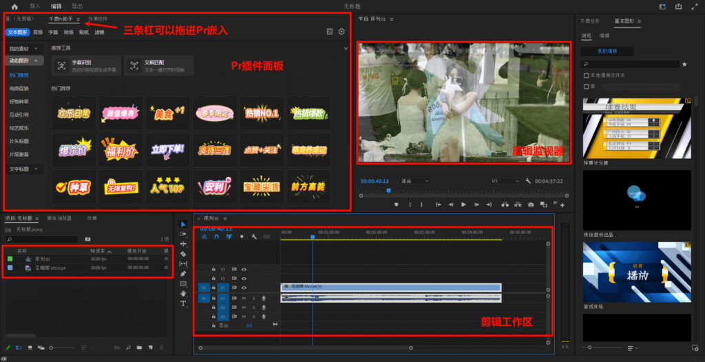Select the Pen tool
The height and width of the screenshot is (362, 705).
183,273
